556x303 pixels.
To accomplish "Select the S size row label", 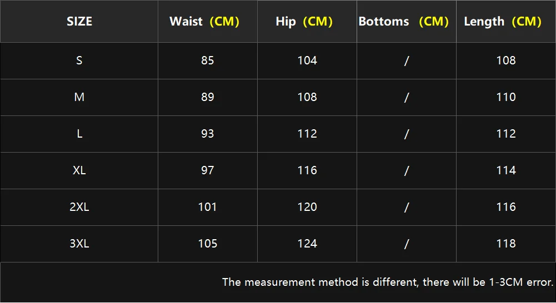I will click(79, 60).
